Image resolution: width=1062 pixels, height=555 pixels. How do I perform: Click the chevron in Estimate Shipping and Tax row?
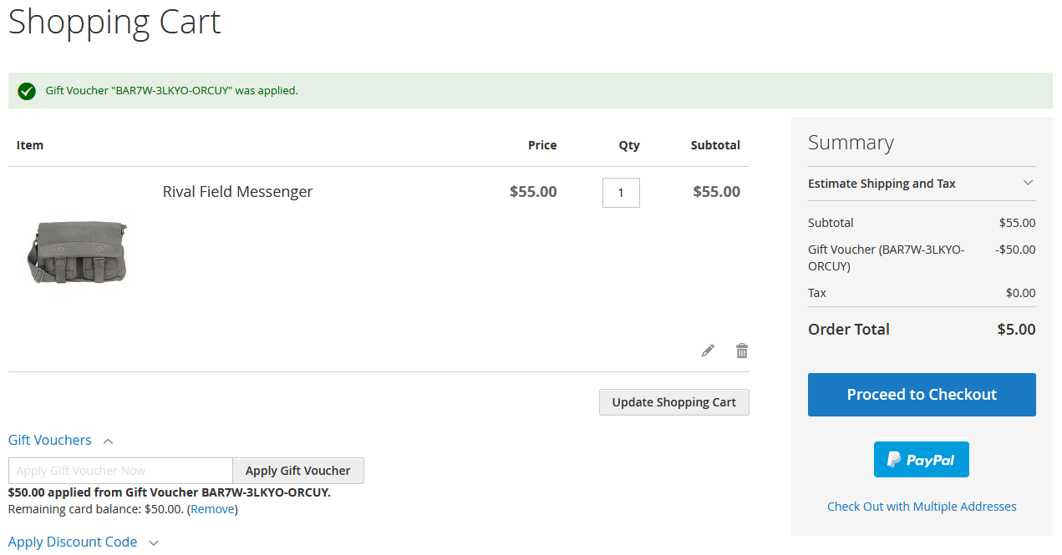coord(1028,184)
